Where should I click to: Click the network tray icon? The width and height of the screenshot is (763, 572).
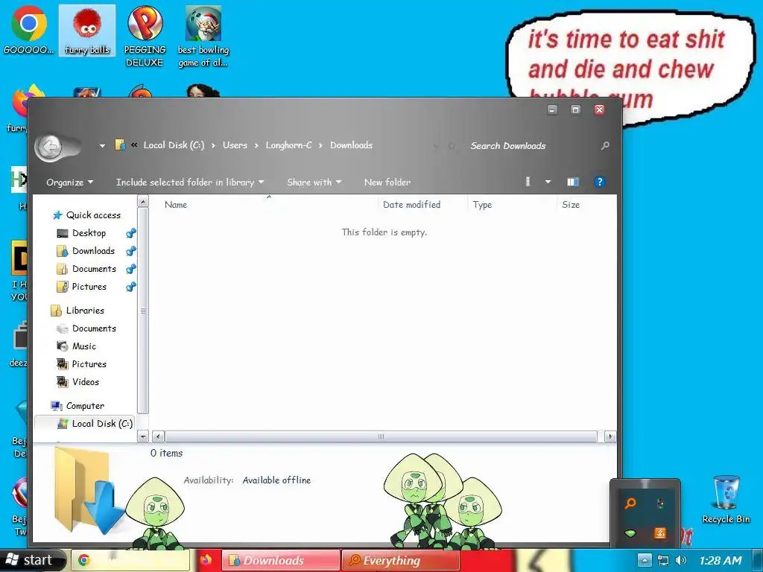(662, 560)
